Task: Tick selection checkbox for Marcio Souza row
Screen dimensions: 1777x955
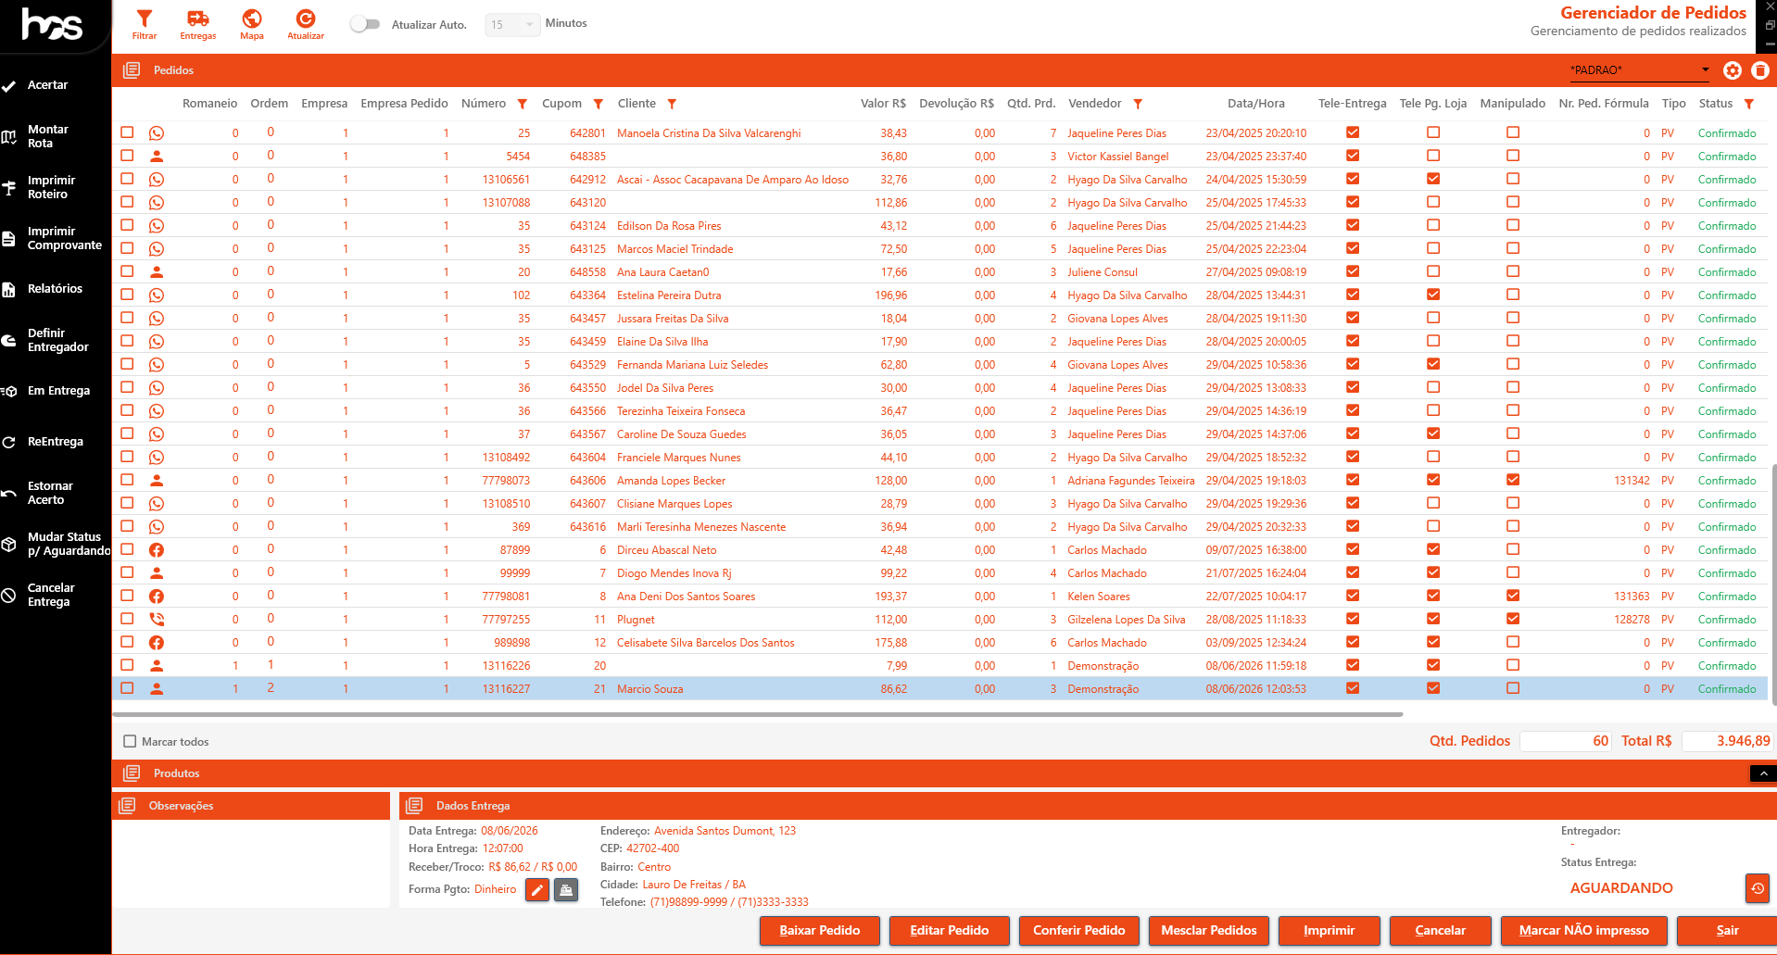Action: [127, 688]
